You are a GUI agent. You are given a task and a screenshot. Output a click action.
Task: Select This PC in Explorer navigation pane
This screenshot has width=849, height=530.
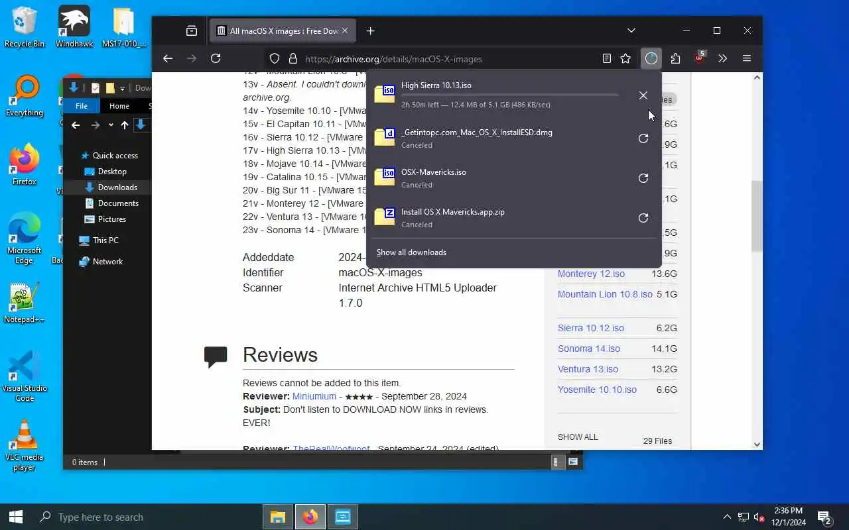105,240
